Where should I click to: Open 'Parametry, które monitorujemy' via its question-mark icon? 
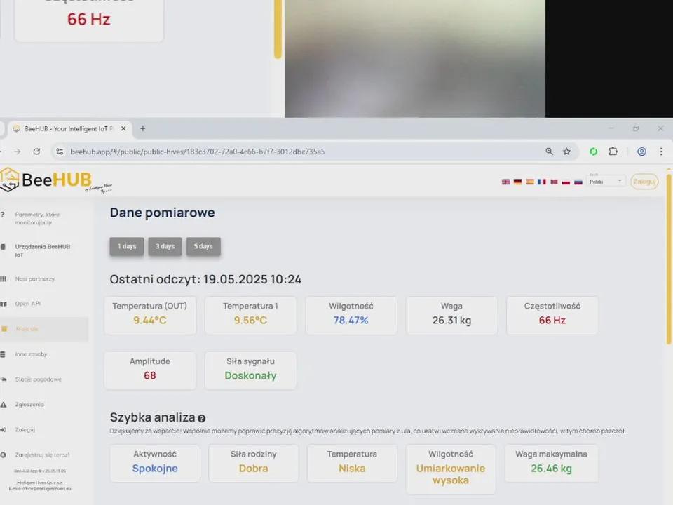(3, 215)
